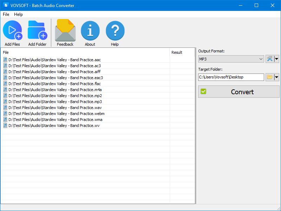
Task: Expand the arrow next to the wrench icon
Action: coord(276,59)
